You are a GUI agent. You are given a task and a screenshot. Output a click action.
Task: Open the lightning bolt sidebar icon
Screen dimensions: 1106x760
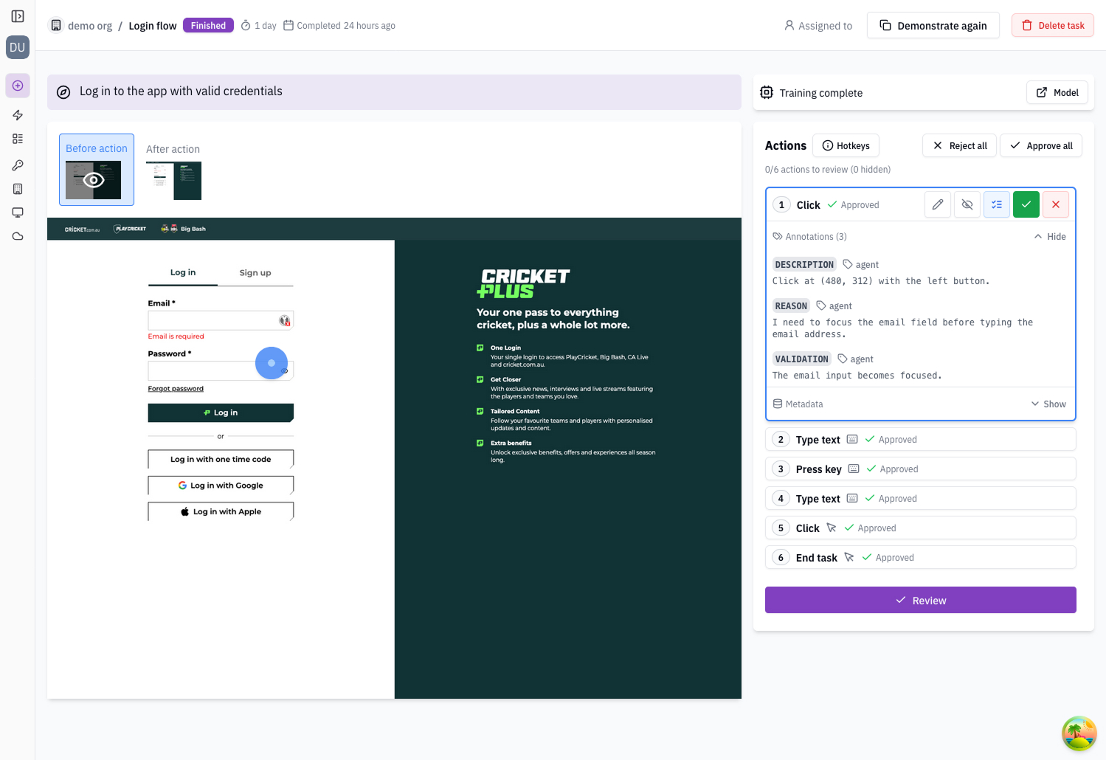[x=18, y=115]
